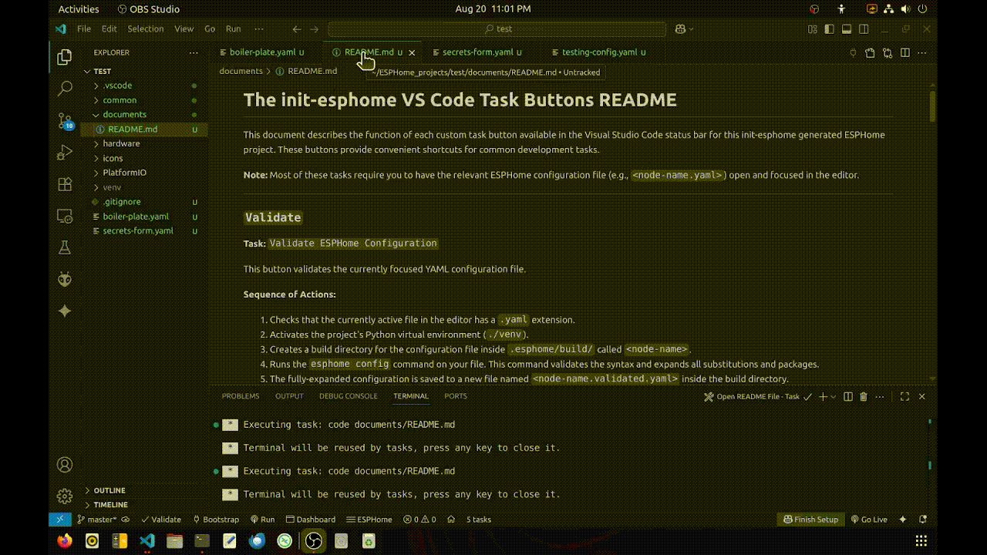Viewport: 987px width, 555px height.
Task: Expand the hardware folder
Action: (x=121, y=143)
